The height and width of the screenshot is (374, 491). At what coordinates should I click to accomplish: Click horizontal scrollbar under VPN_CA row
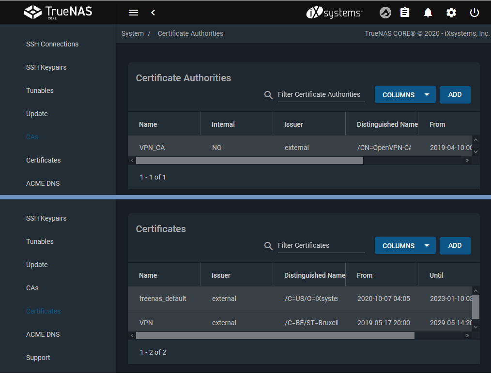click(249, 161)
